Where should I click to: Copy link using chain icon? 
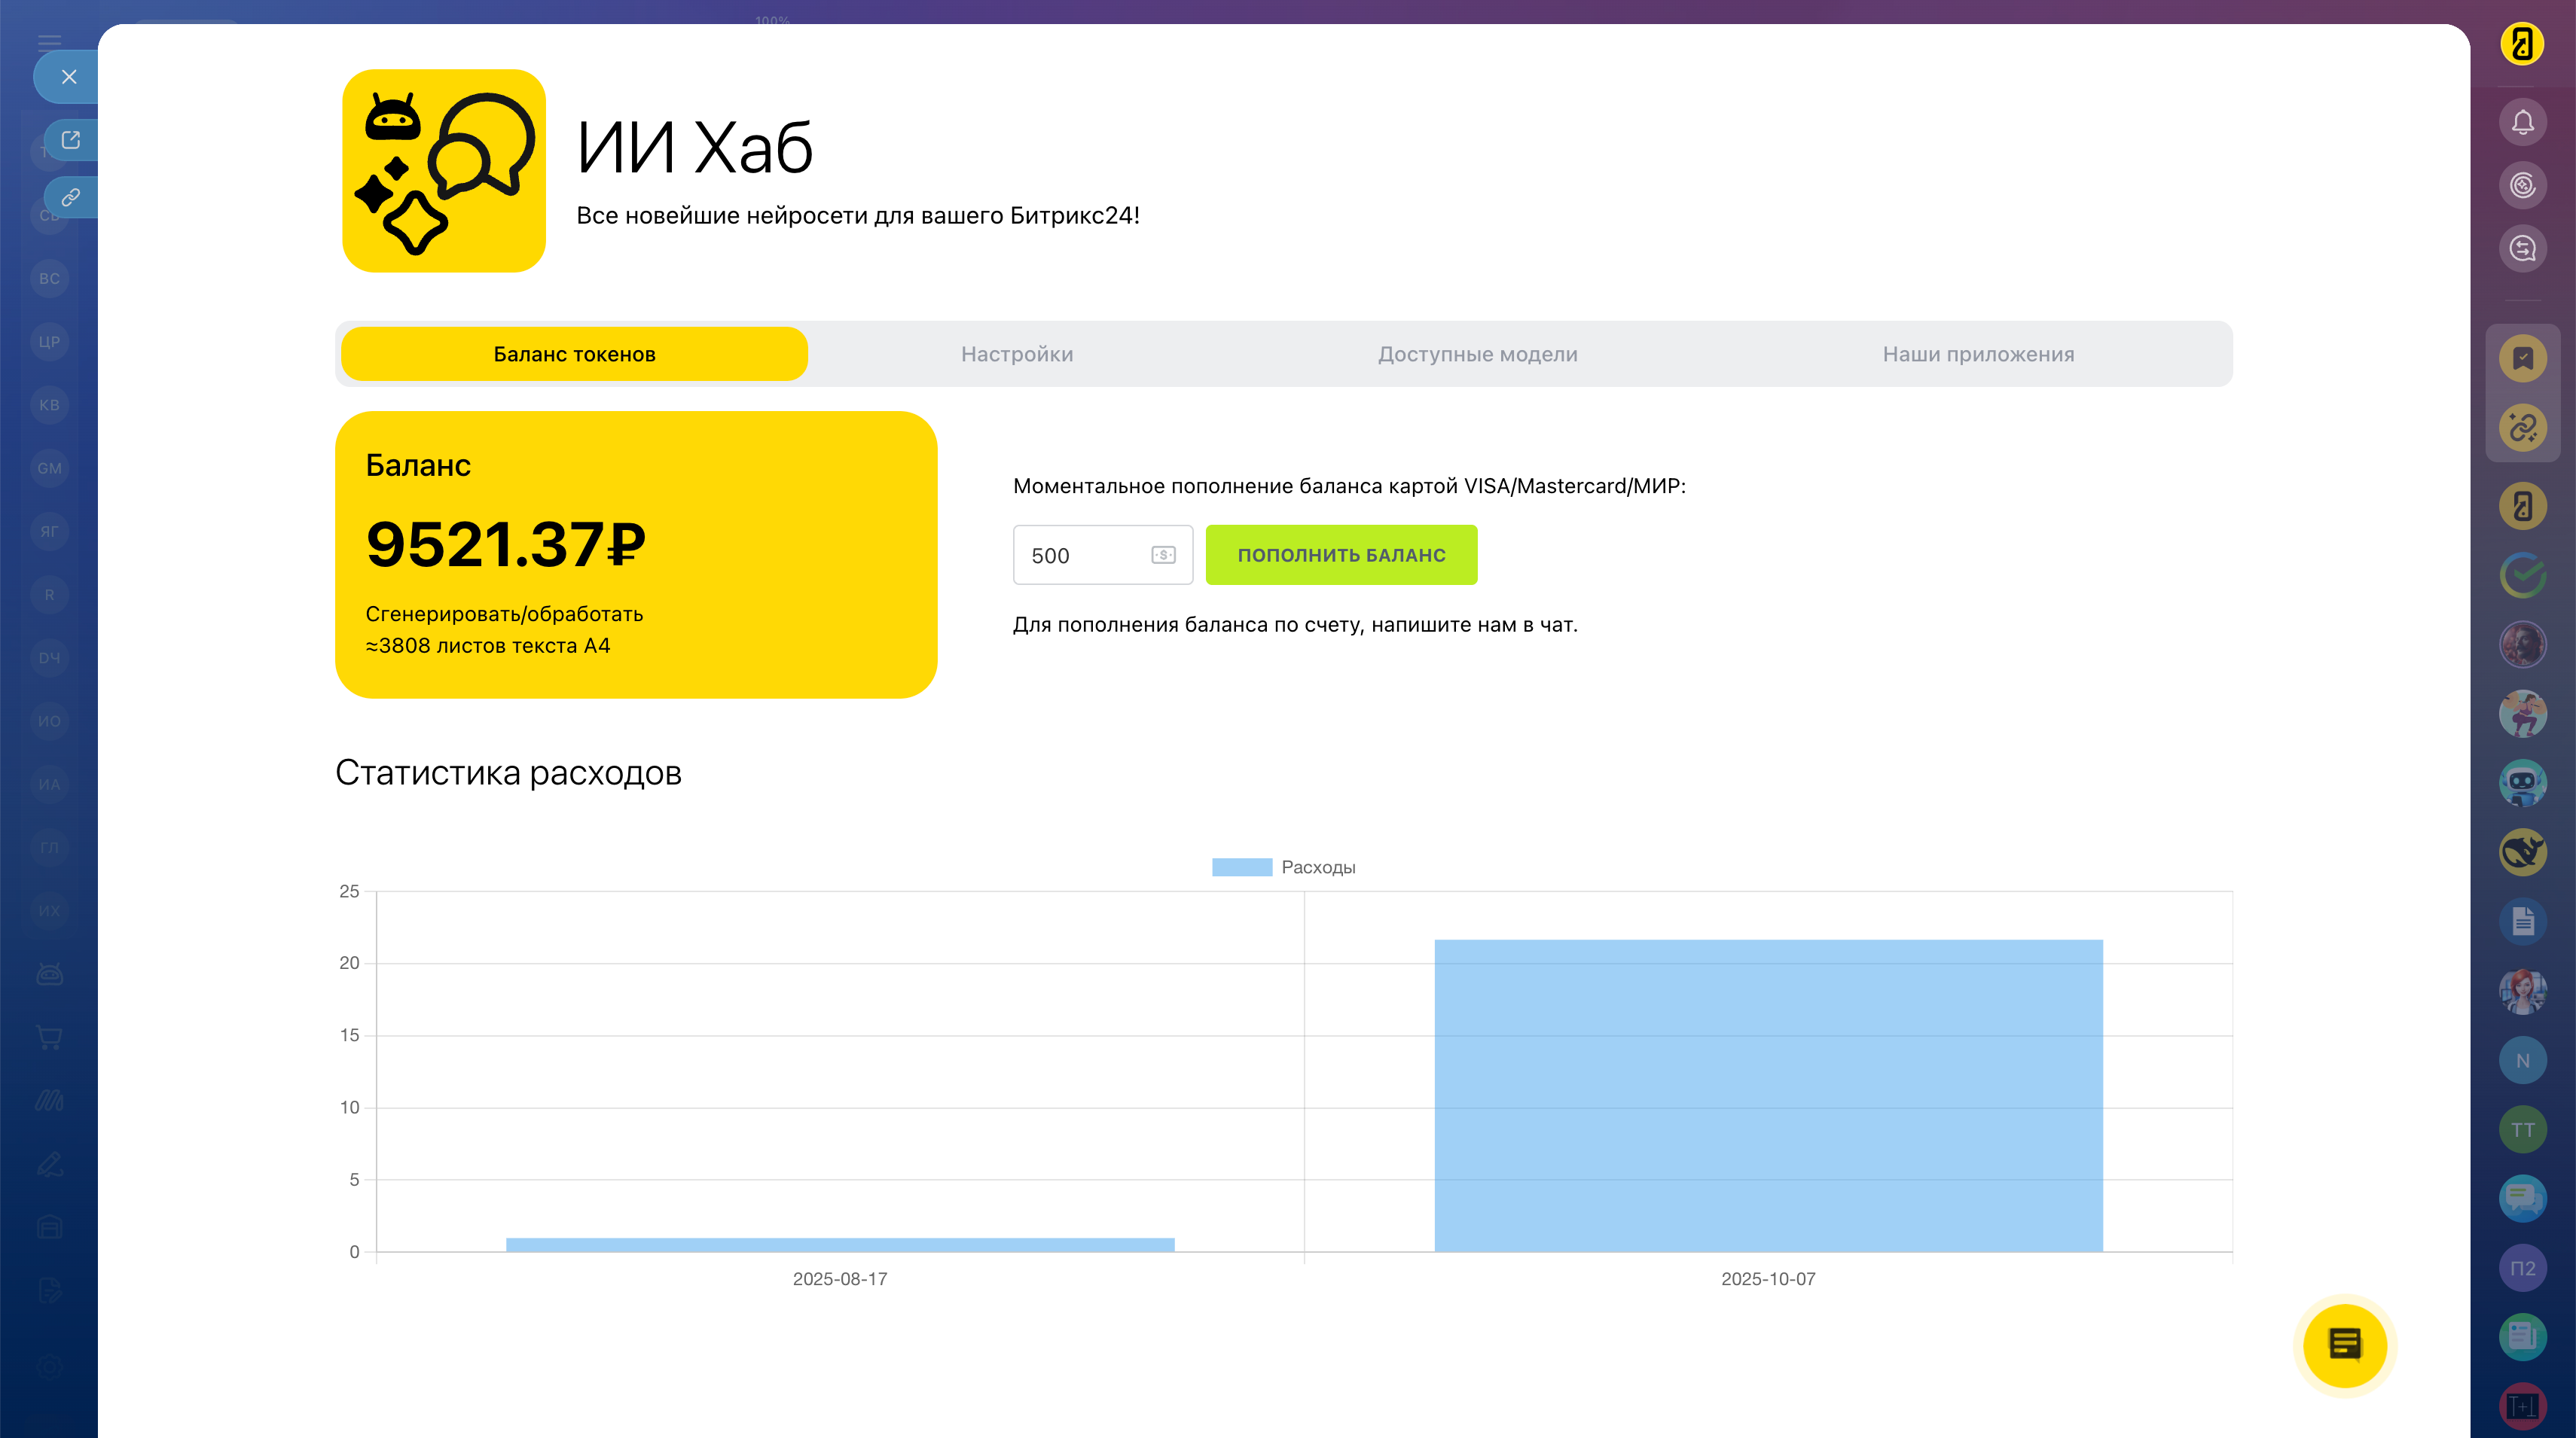click(x=70, y=197)
